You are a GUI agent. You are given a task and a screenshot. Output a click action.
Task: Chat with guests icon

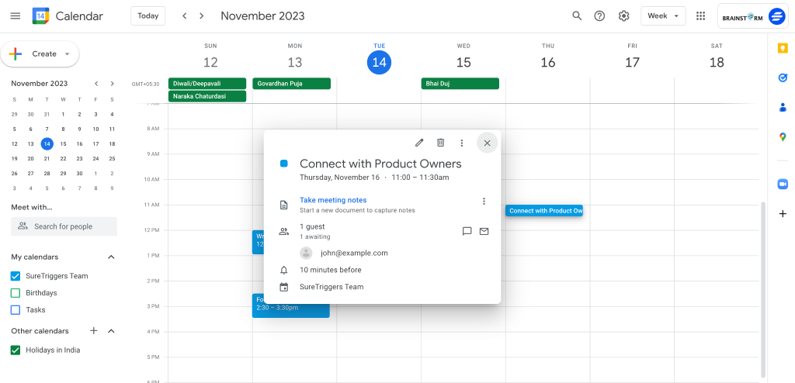tap(467, 232)
